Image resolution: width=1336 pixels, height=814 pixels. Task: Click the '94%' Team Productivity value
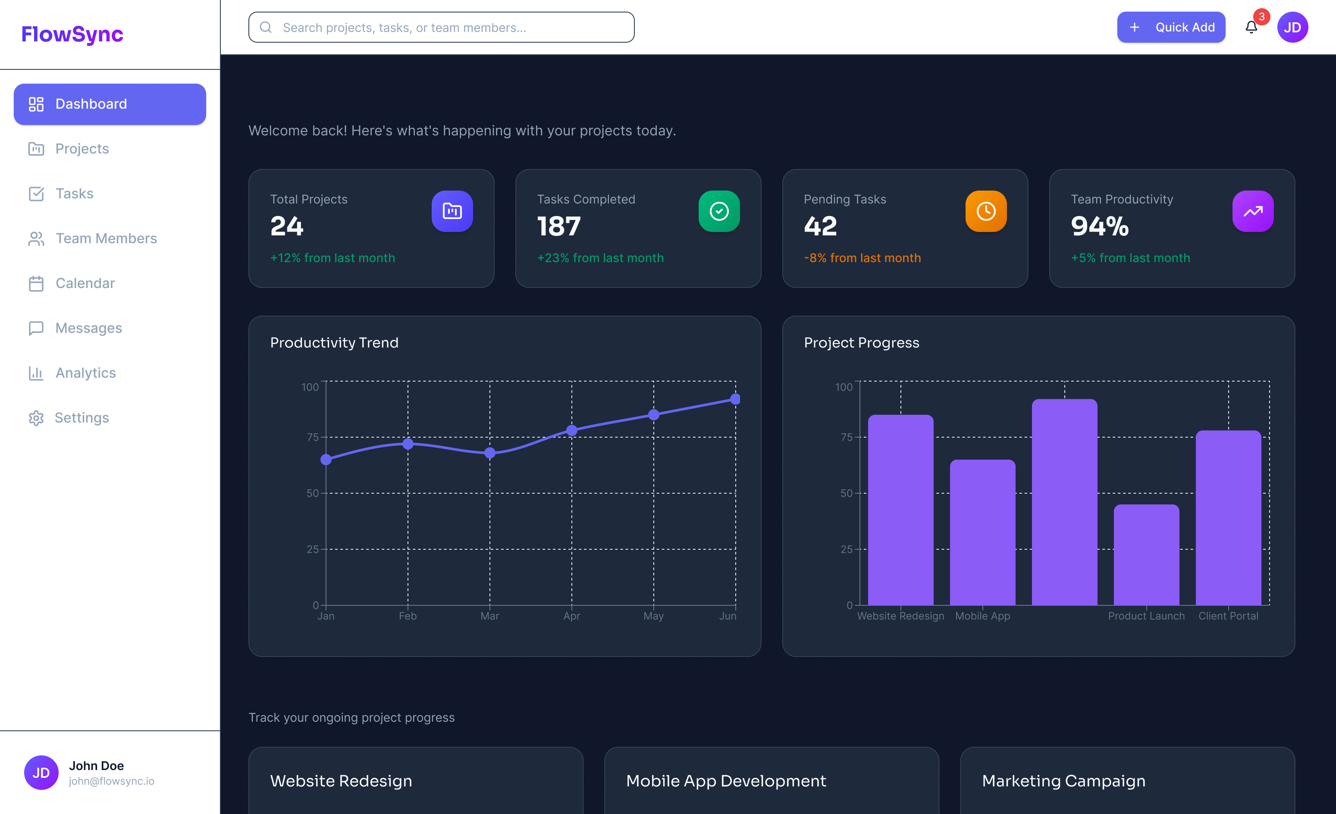[1100, 226]
